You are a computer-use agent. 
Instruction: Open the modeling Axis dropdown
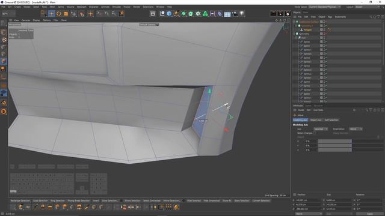(321, 129)
